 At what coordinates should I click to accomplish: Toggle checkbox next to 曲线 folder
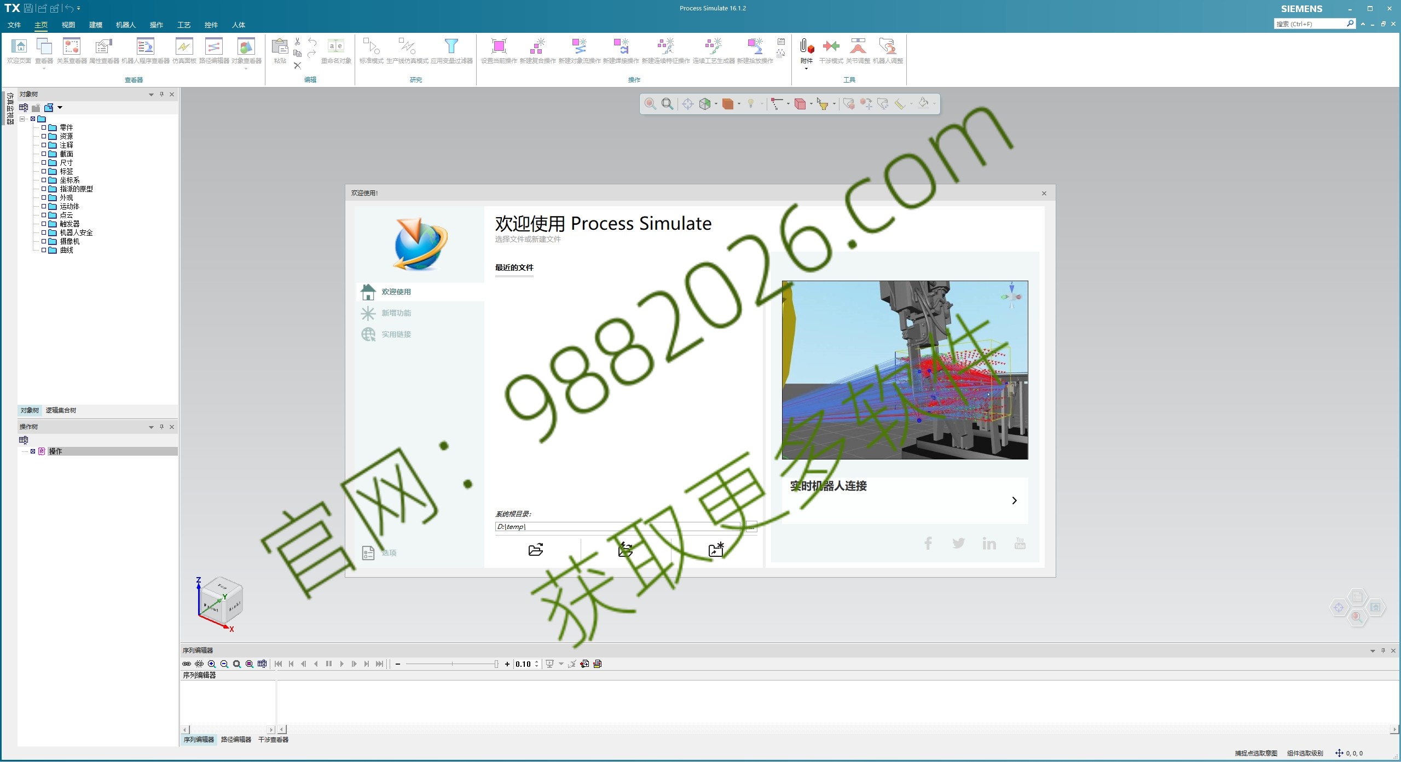coord(44,250)
